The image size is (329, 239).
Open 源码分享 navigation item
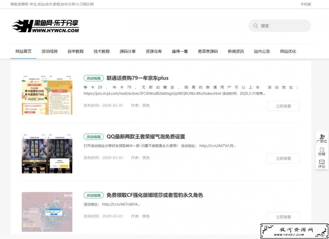tap(128, 51)
